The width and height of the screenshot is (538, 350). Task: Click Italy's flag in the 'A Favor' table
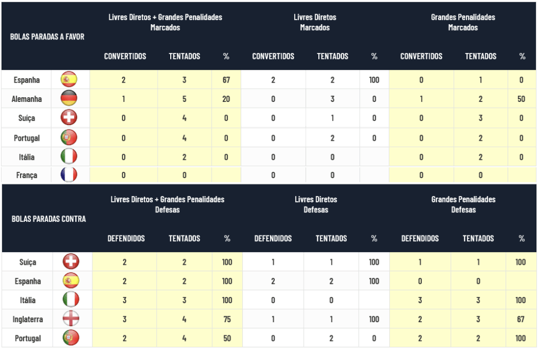point(69,156)
